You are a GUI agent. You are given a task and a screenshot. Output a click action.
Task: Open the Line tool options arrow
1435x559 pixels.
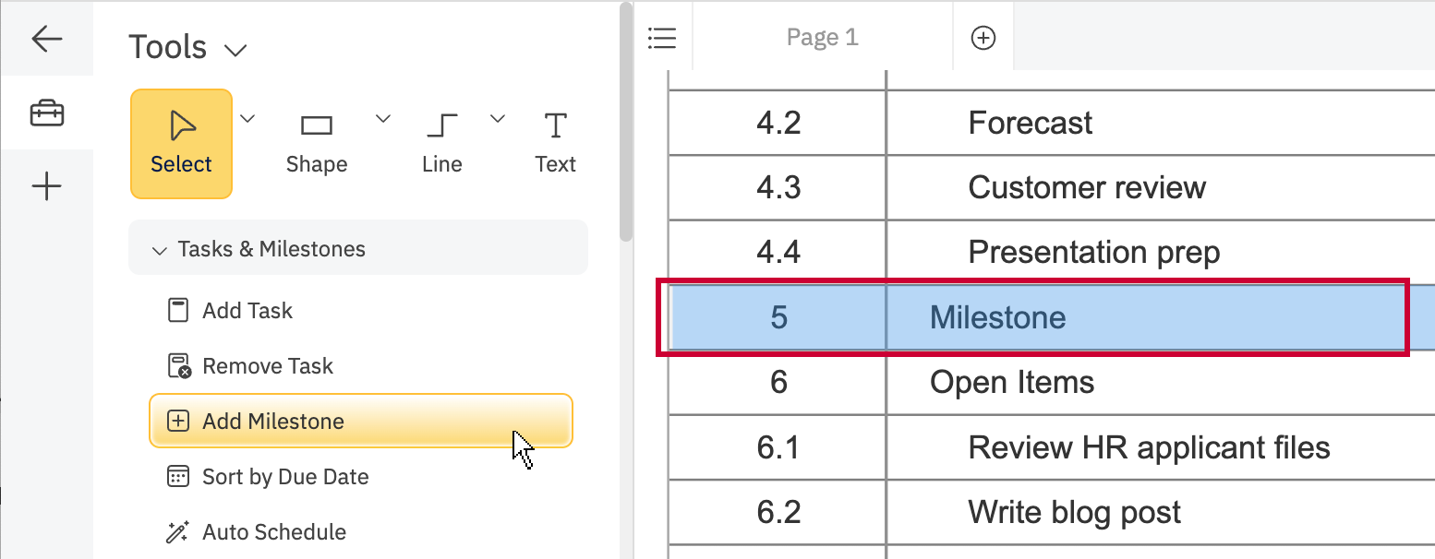(498, 118)
